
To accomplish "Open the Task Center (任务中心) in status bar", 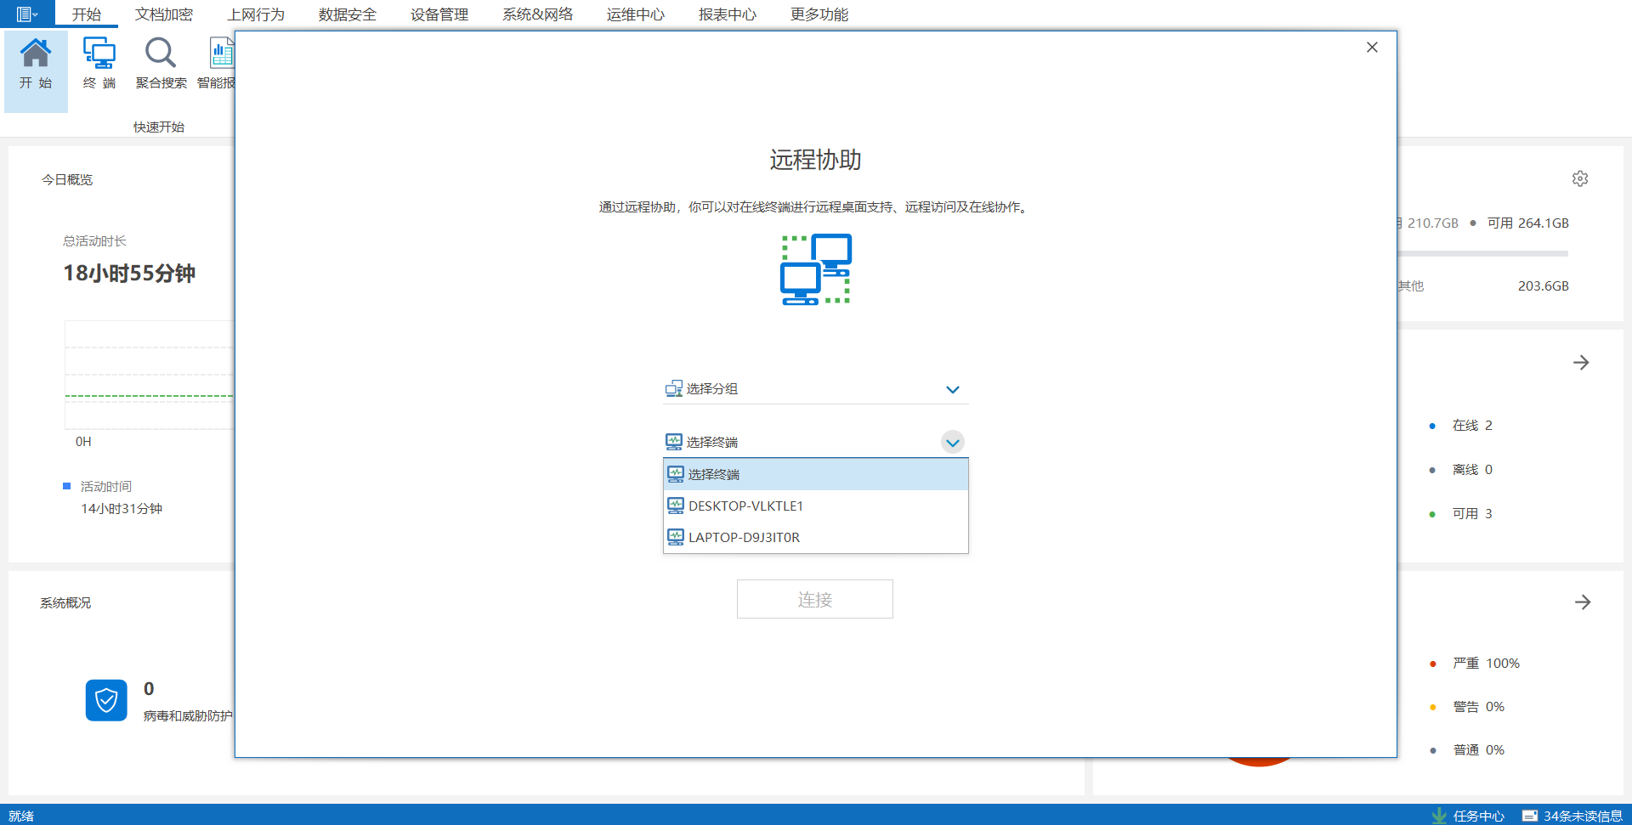I will coord(1469,816).
